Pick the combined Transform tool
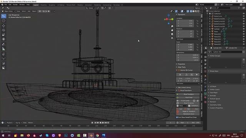 [x=3, y=39]
